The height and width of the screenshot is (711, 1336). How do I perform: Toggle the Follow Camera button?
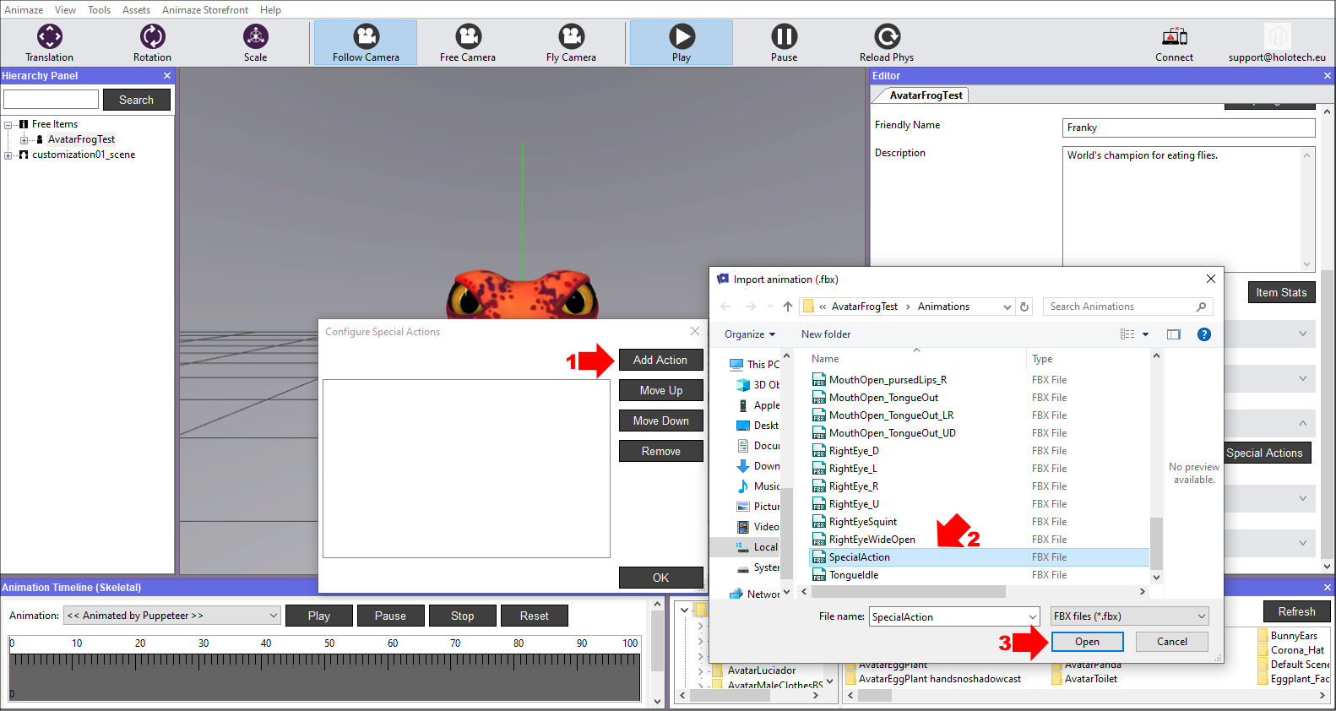tap(366, 43)
